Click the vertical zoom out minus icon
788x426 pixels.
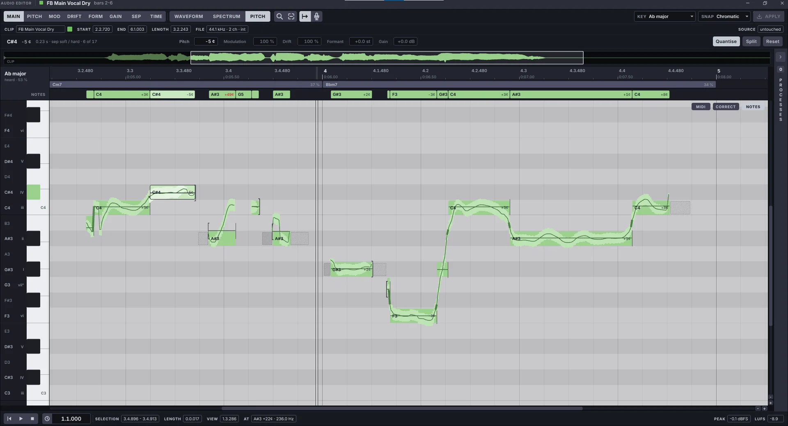coord(771,397)
